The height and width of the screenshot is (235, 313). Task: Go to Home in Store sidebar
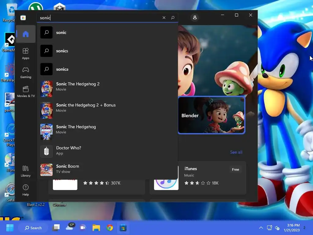coord(26,34)
